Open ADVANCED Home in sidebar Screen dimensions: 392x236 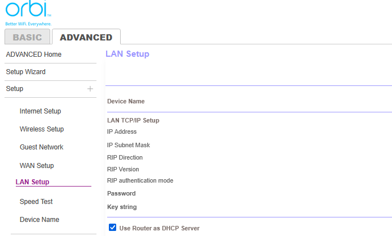click(x=34, y=55)
